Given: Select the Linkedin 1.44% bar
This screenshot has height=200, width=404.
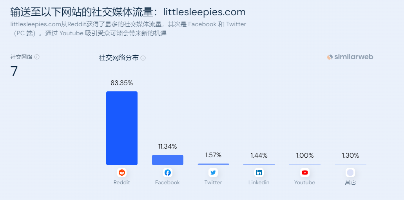Looking at the screenshot, I should (259, 164).
